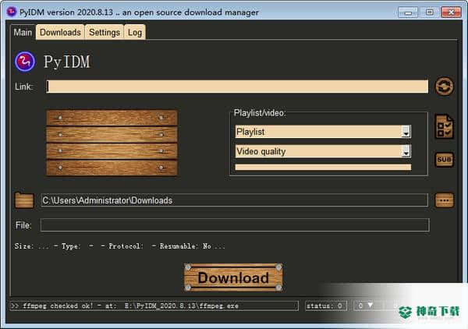Open the status bar log level dropdown arrow
The height and width of the screenshot is (329, 468).
point(370,305)
